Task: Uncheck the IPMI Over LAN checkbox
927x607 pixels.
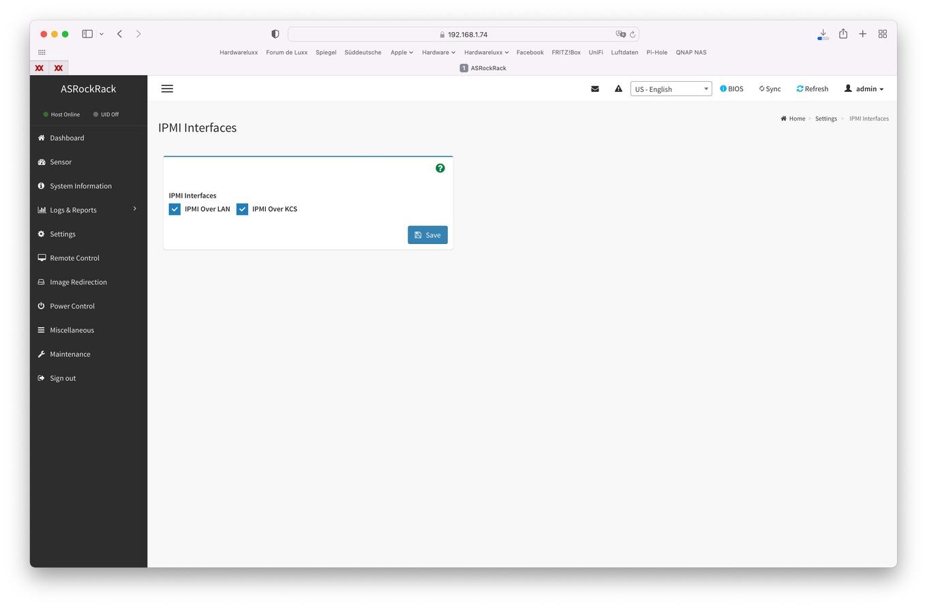Action: click(174, 209)
